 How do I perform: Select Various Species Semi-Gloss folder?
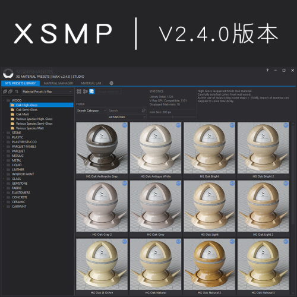pyautogui.click(x=34, y=124)
